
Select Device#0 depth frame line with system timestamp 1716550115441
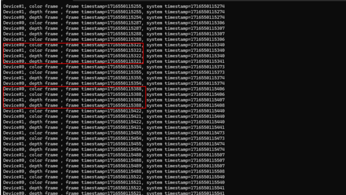[114, 128]
